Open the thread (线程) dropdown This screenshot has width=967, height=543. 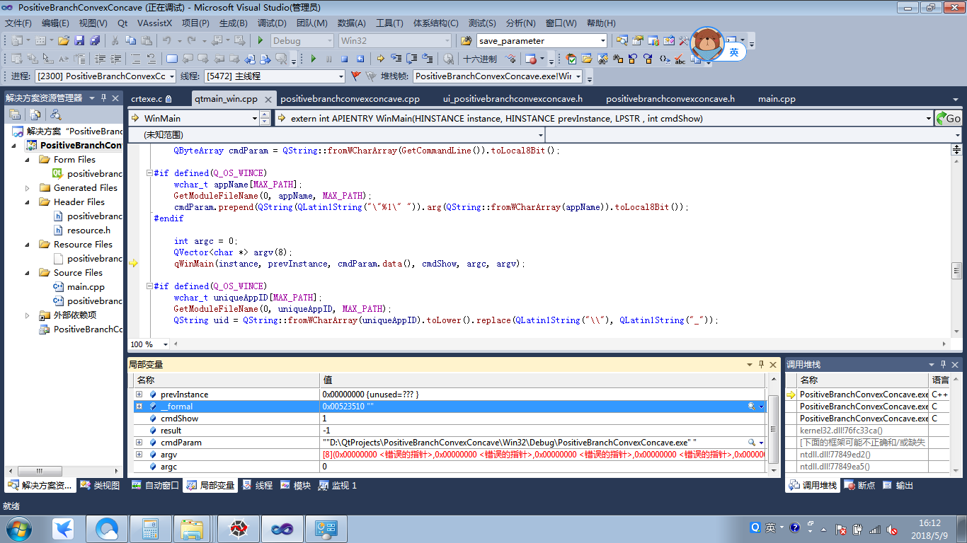pos(341,76)
